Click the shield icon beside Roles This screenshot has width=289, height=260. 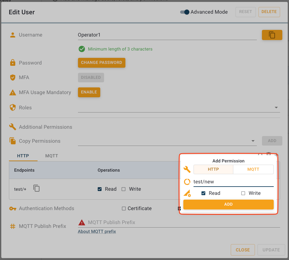click(12, 107)
